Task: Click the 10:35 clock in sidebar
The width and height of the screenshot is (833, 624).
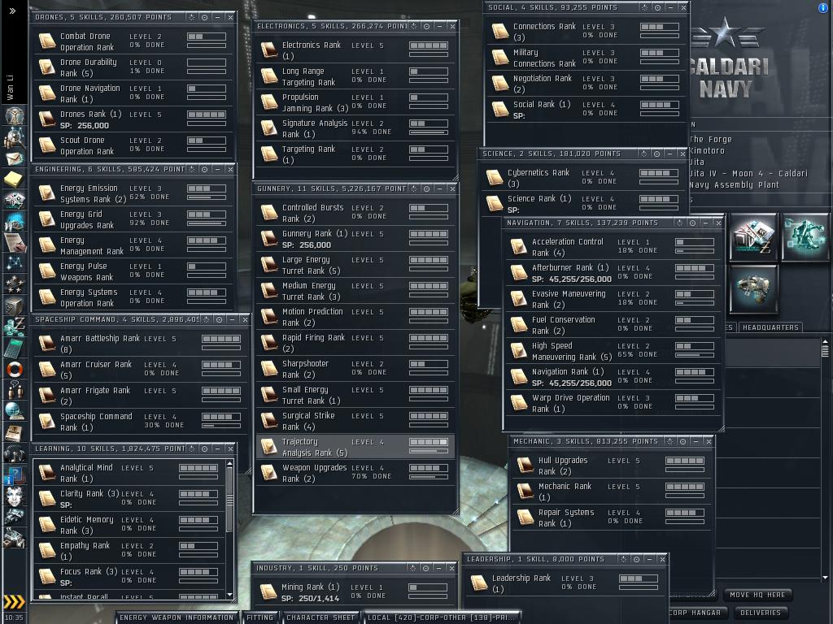Action: (14, 617)
